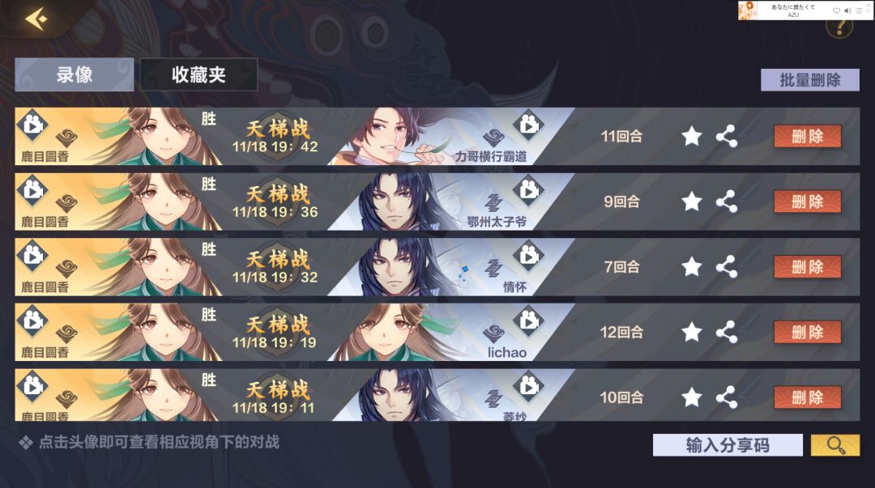Favorite the 11/18 19:42 replay star
Screen dimensions: 875x488
(x=691, y=136)
